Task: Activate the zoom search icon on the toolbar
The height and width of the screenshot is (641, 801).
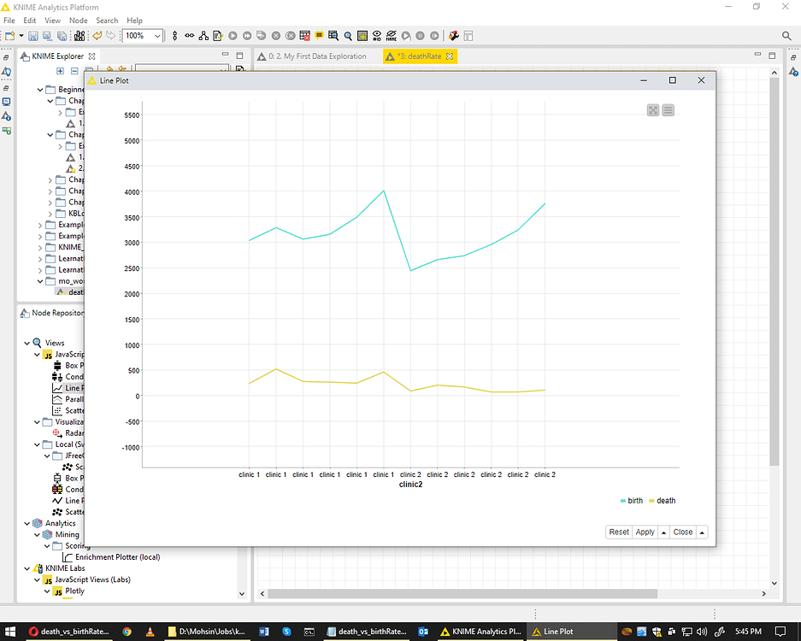Action: pos(346,35)
